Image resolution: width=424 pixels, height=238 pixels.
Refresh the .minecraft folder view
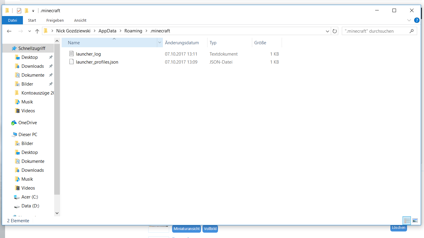point(335,31)
